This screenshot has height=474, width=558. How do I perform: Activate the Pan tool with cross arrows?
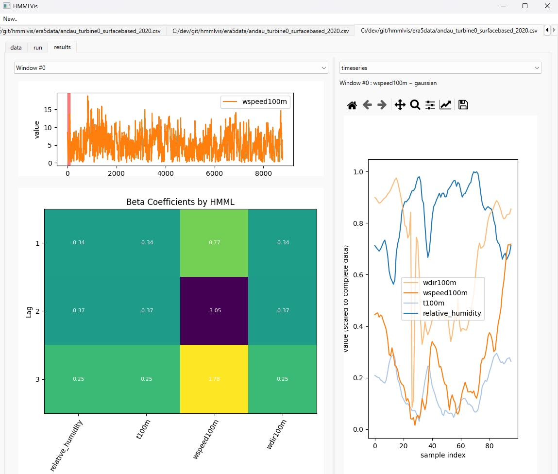(400, 105)
